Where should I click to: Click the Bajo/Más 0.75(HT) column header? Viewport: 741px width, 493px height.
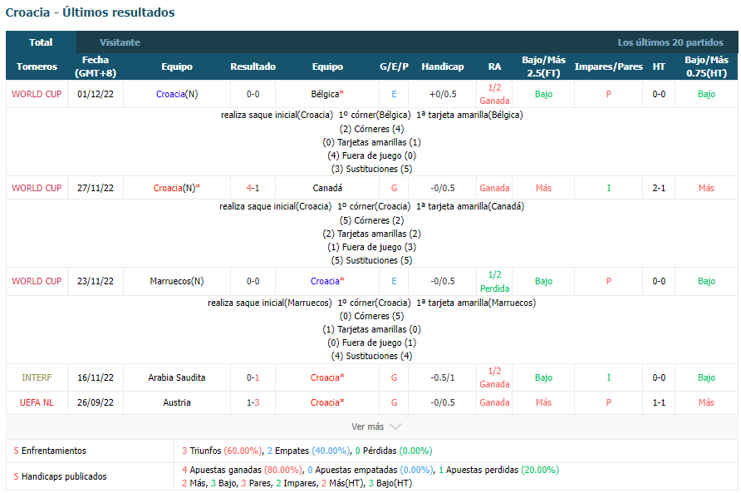[x=706, y=67]
